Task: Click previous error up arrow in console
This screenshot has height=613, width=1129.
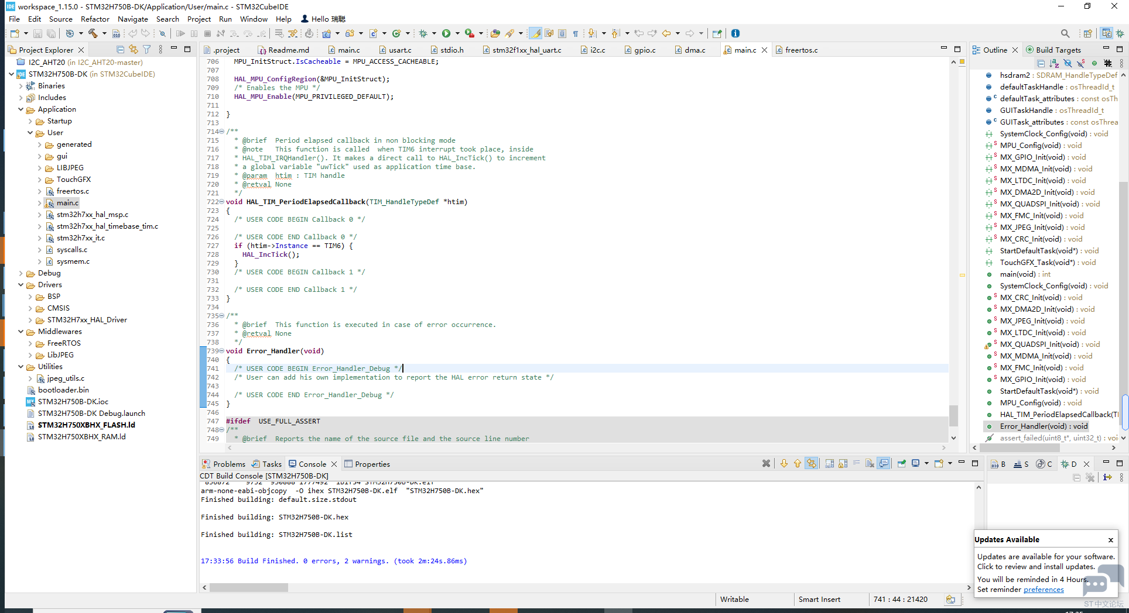Action: point(797,463)
